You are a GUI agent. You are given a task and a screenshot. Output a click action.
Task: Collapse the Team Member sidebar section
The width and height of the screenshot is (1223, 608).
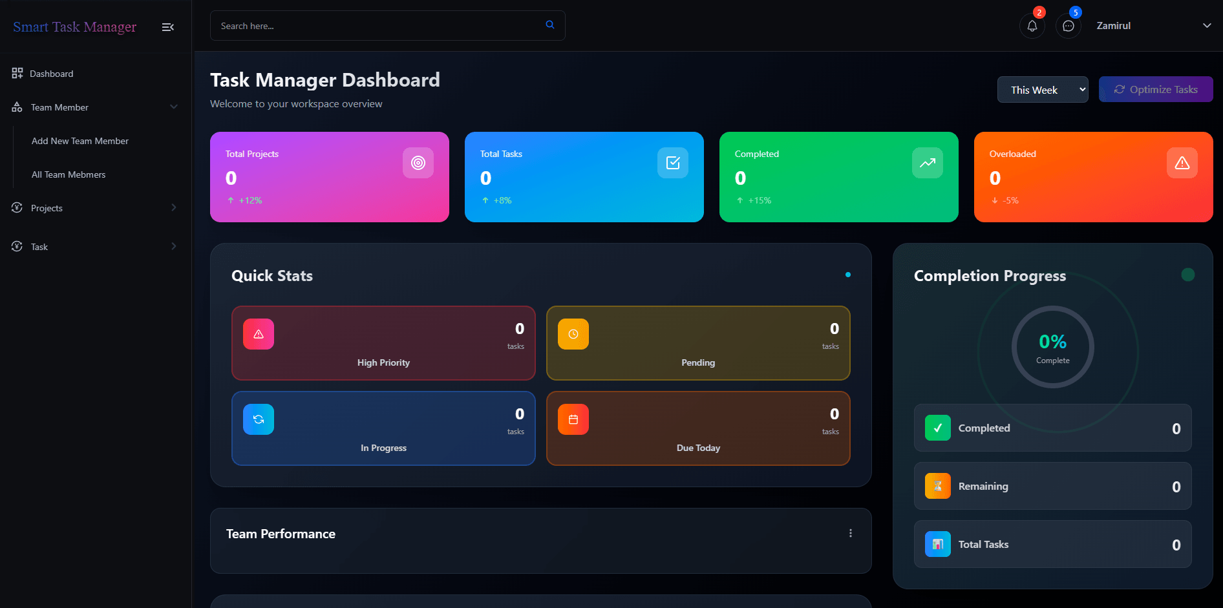tap(95, 107)
